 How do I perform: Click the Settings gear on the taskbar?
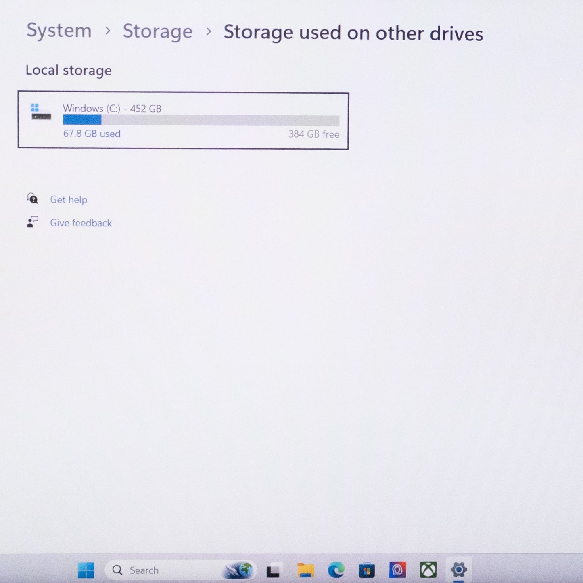(459, 570)
